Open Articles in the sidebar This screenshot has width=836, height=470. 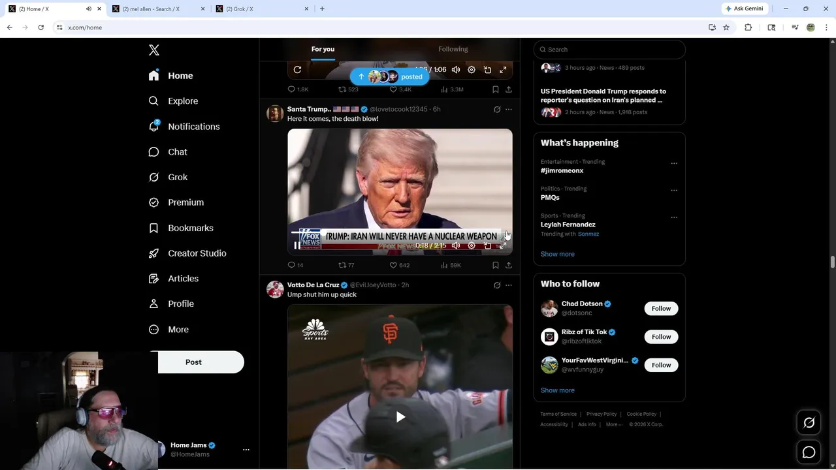174,279
